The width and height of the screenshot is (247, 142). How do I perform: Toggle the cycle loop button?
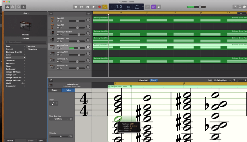pyautogui.click(x=105, y=7)
